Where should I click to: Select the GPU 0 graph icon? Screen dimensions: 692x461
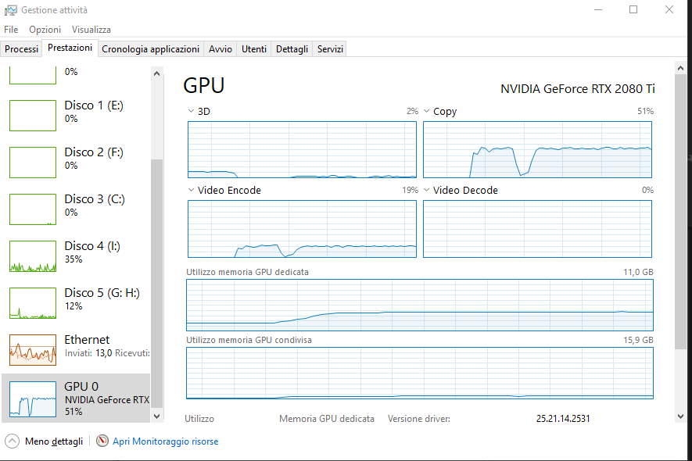32,398
